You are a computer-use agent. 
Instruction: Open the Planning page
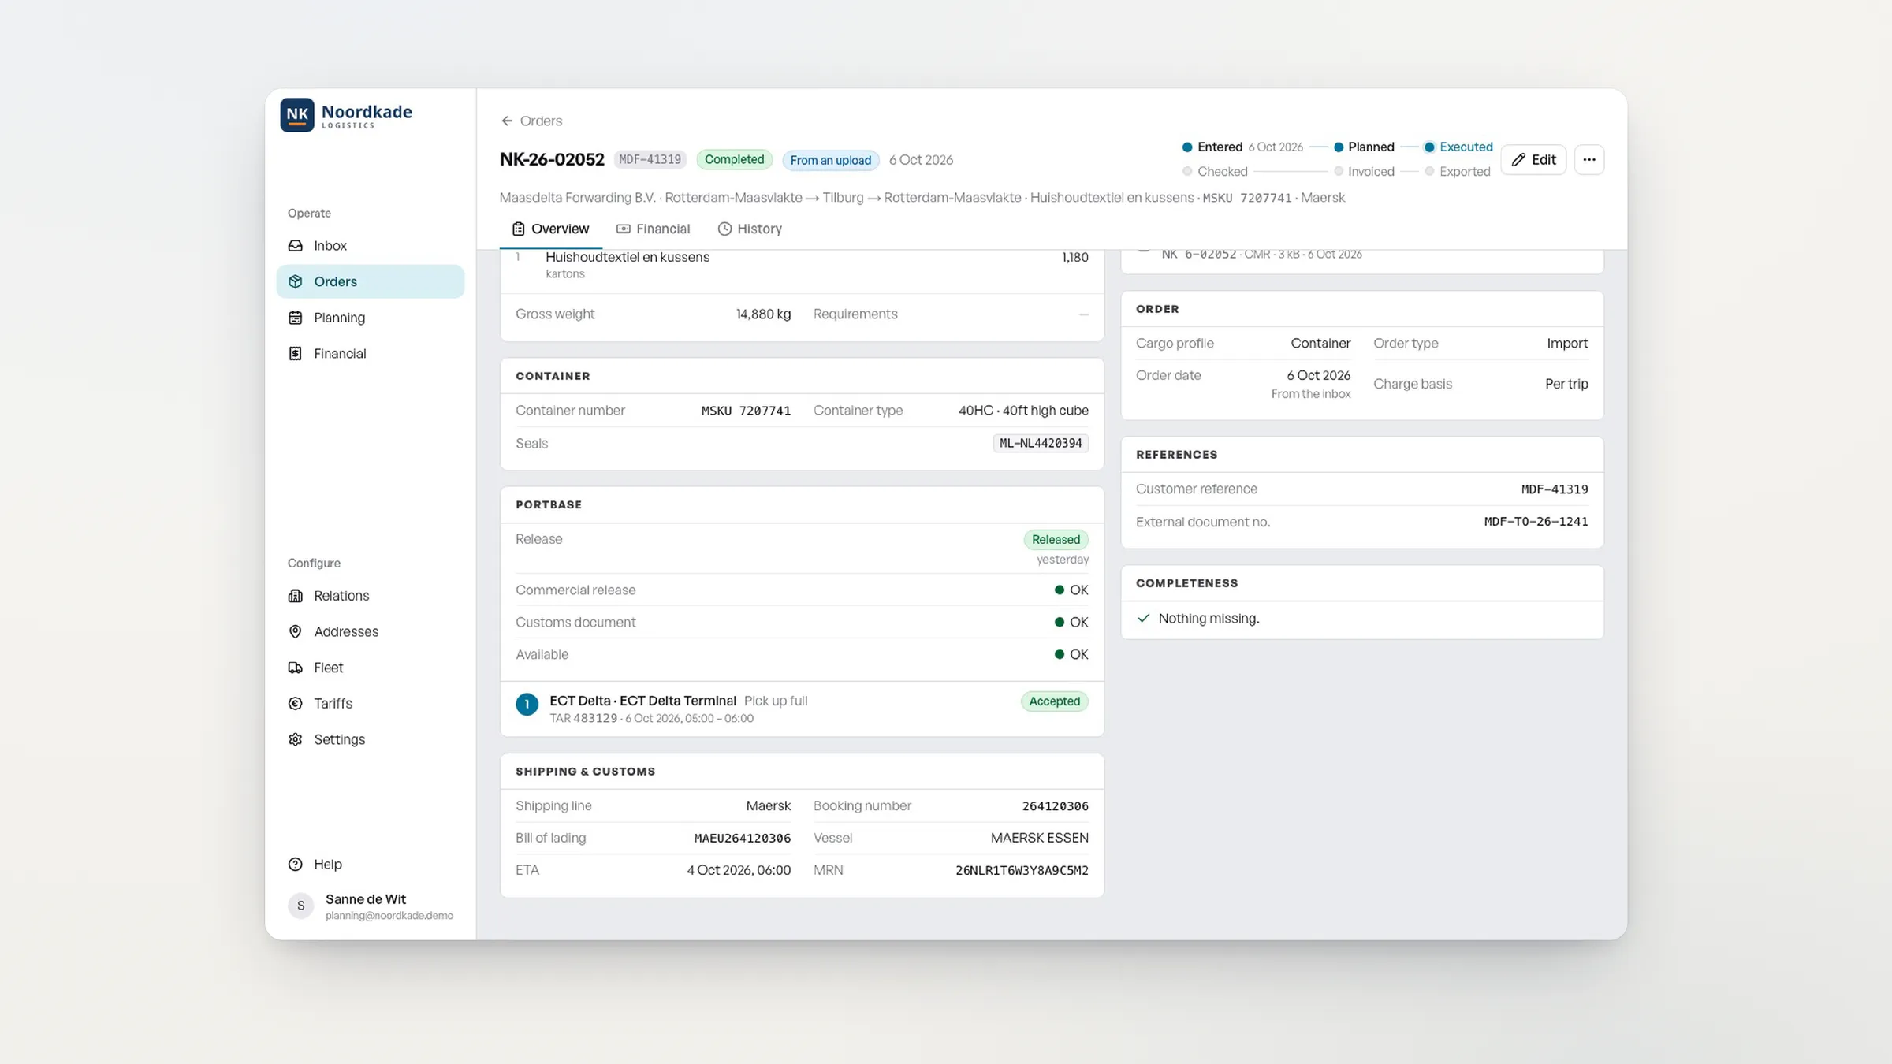(370, 318)
